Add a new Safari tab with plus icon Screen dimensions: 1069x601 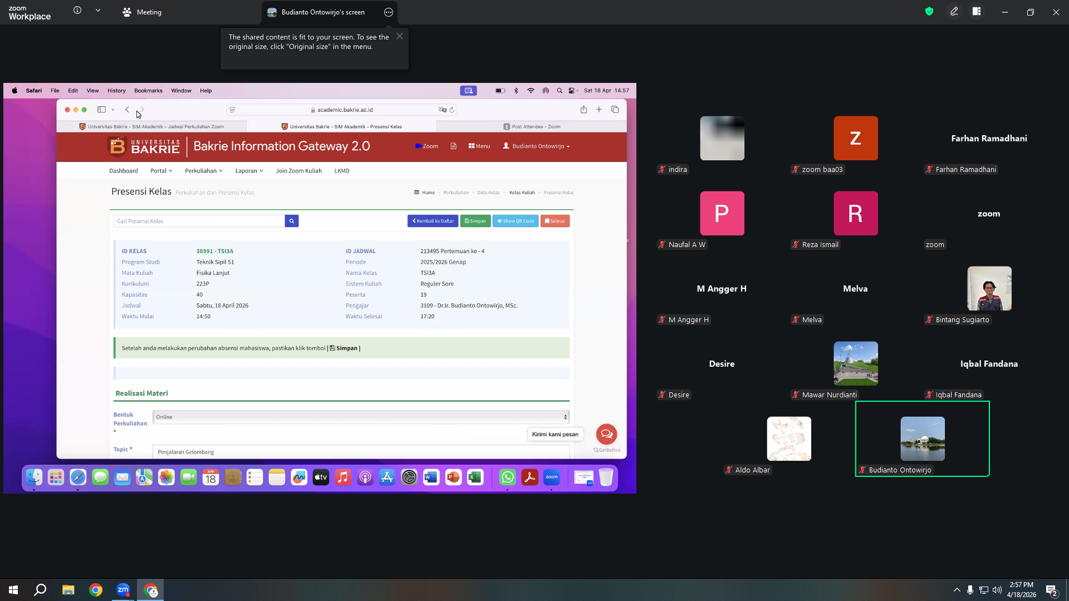click(599, 110)
